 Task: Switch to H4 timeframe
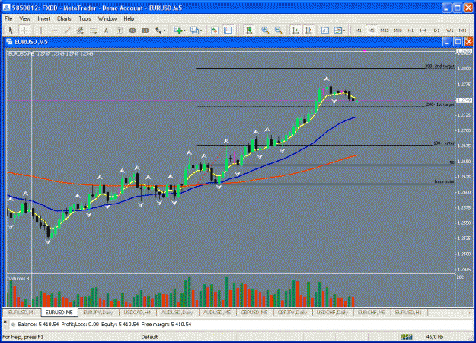coord(423,30)
